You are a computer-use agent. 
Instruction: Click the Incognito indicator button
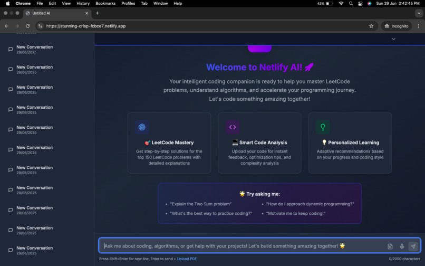(397, 26)
